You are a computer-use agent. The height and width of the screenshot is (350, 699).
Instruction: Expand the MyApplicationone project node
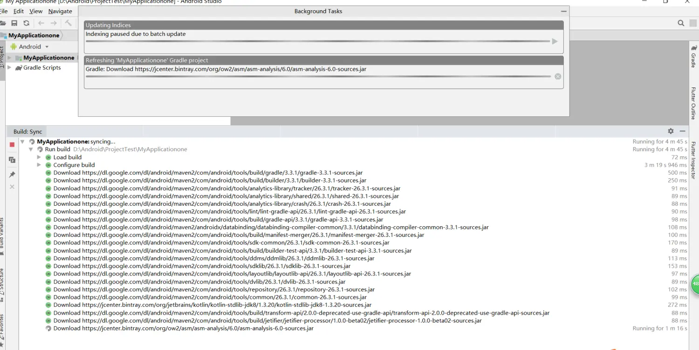[9, 58]
